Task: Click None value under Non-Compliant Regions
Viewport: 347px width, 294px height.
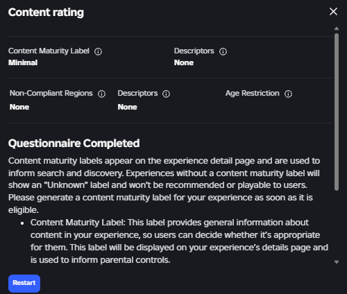Action: tap(19, 107)
